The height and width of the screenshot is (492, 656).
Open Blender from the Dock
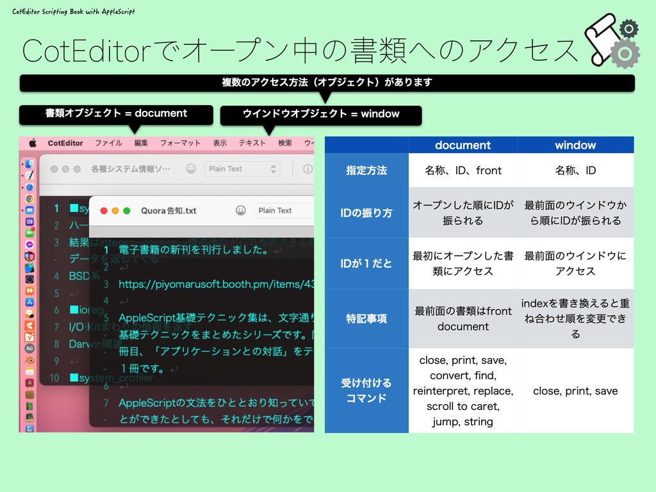(28, 361)
